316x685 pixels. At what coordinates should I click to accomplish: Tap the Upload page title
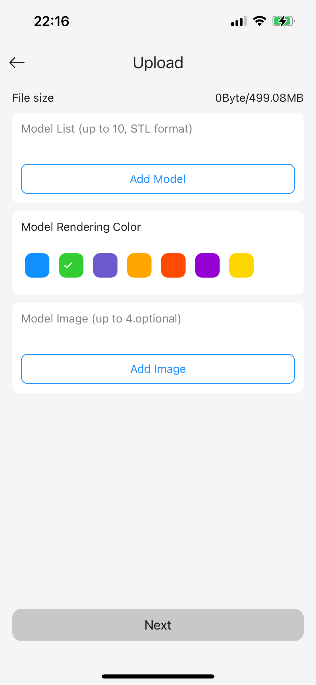[158, 62]
